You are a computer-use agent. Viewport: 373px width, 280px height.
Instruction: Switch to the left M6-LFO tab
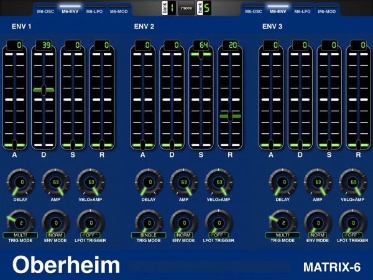(94, 9)
